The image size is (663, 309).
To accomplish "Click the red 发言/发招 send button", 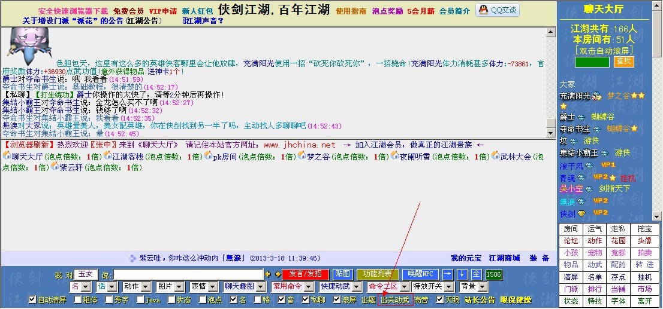I will (x=305, y=274).
